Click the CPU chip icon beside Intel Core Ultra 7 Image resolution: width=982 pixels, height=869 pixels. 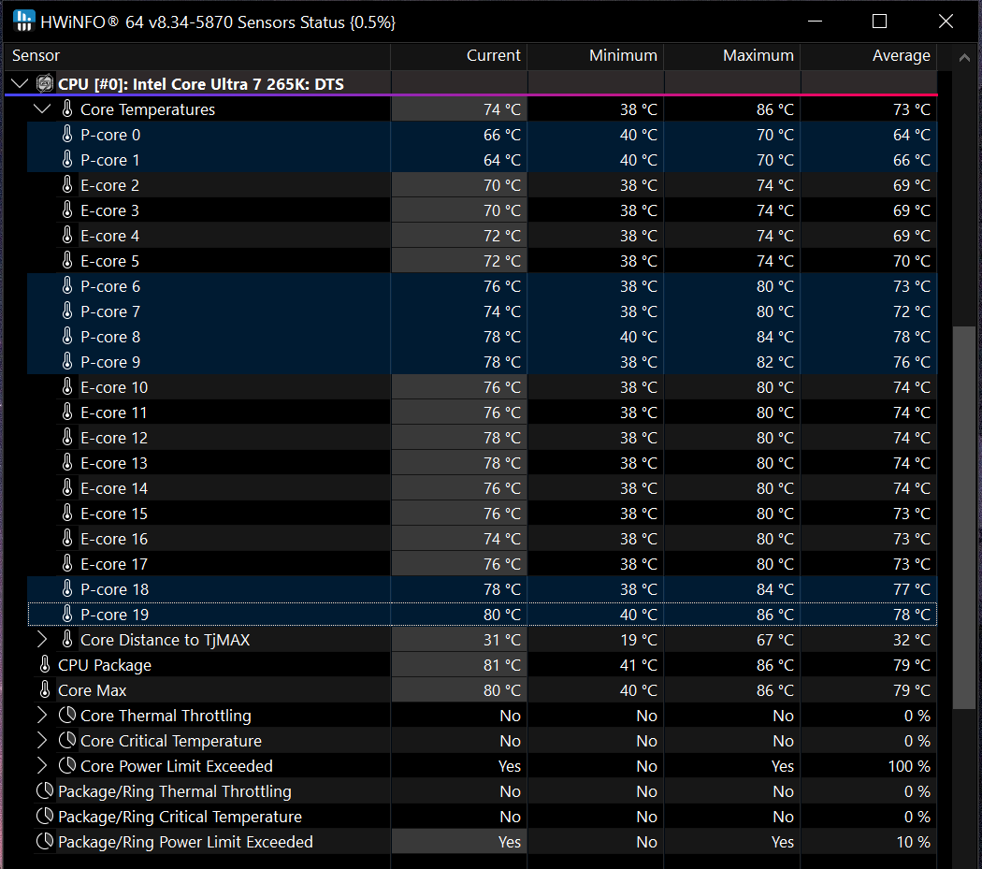pos(45,83)
